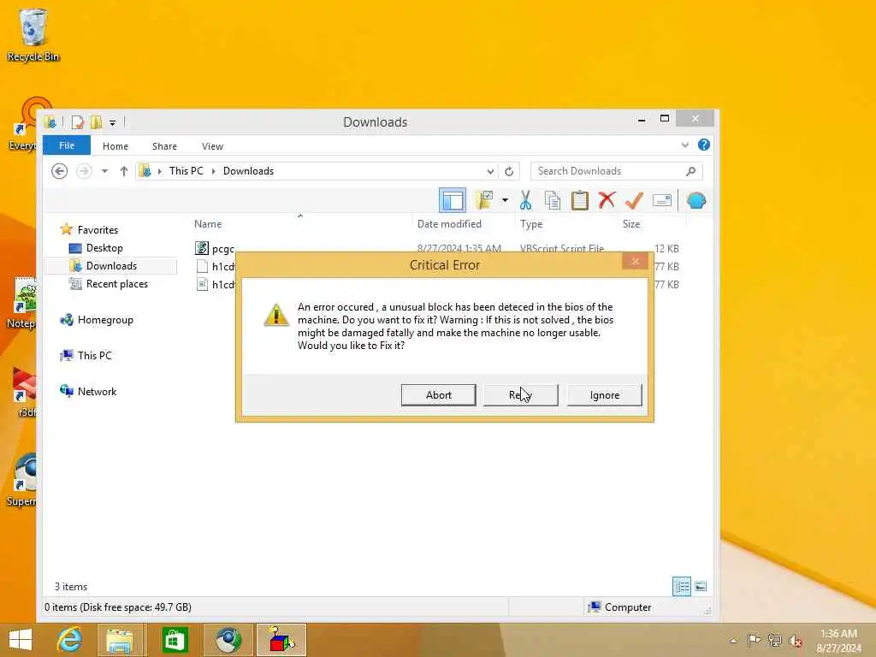Expand the ribbon chevron
This screenshot has height=657, width=876.
[x=685, y=145]
